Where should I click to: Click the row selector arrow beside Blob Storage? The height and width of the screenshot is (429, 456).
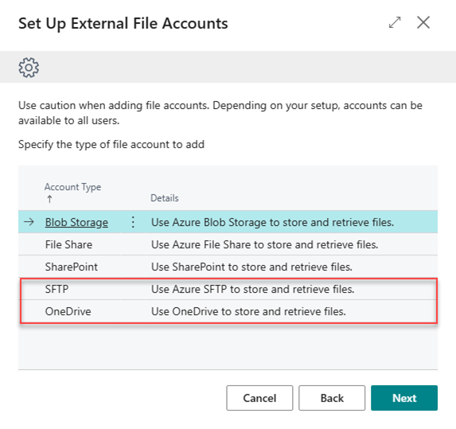click(x=29, y=222)
